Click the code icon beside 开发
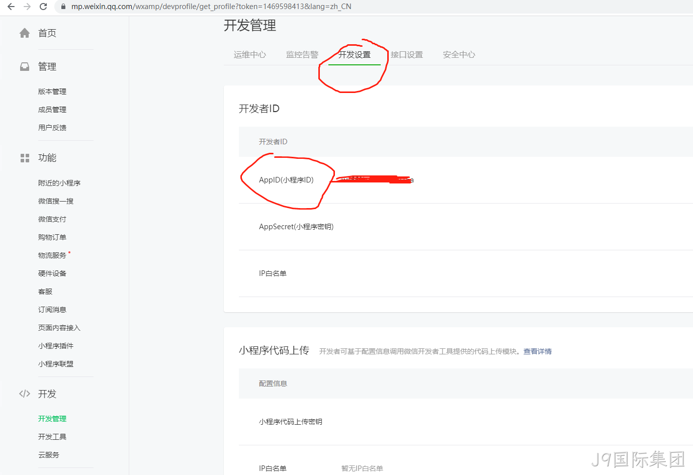 [x=25, y=394]
